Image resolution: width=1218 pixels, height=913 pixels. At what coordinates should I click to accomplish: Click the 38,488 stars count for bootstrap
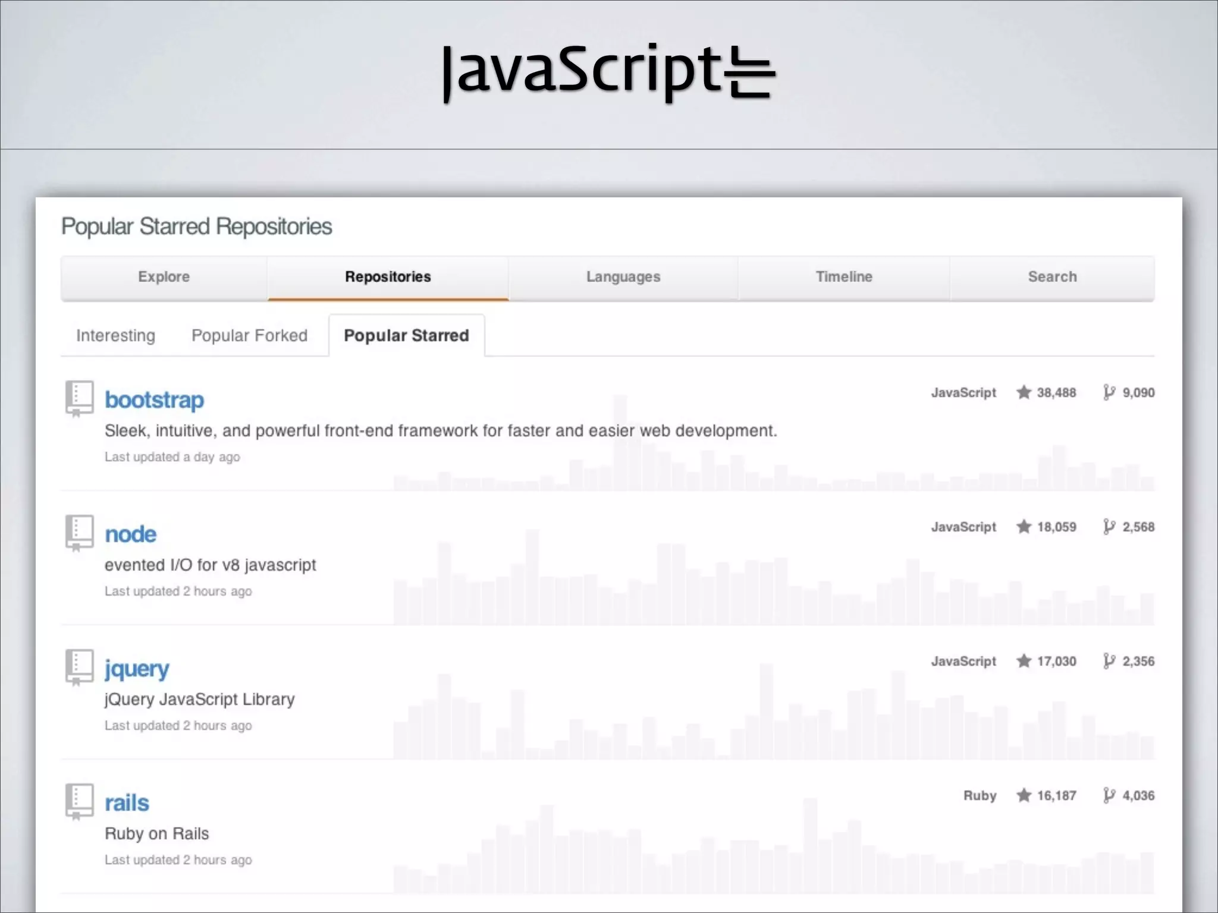[x=1056, y=393]
